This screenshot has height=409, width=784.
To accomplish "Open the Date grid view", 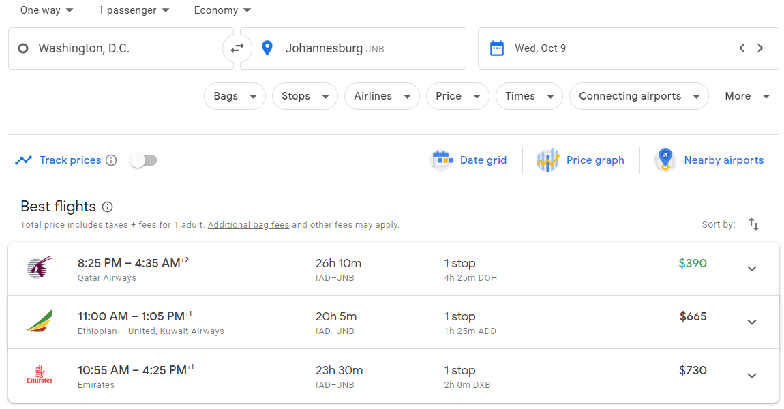I will 470,160.
